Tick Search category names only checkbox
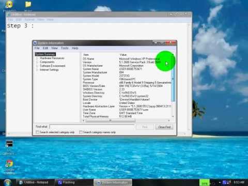The height and width of the screenshot is (186, 248). pyautogui.click(x=81, y=132)
